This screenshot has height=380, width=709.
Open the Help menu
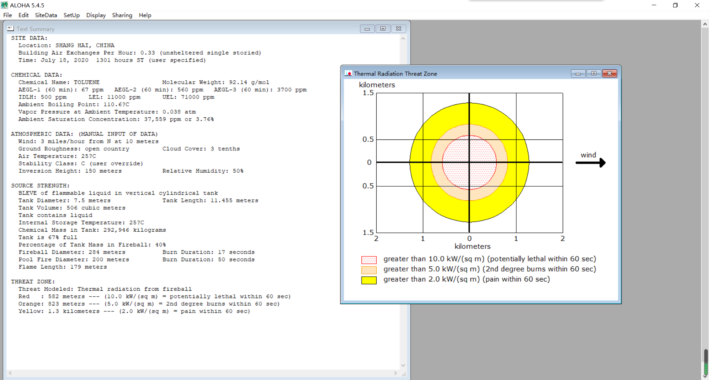145,15
